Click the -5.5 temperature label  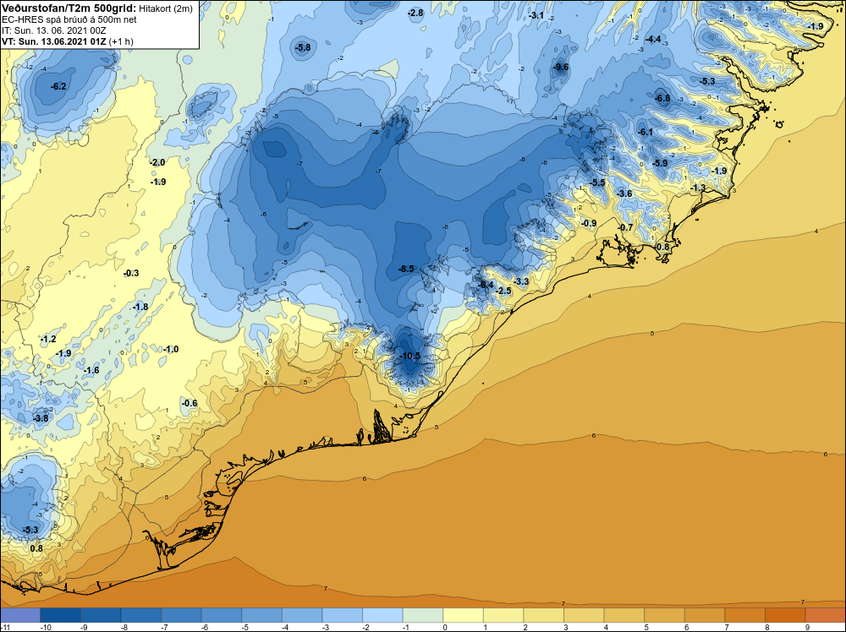click(597, 183)
